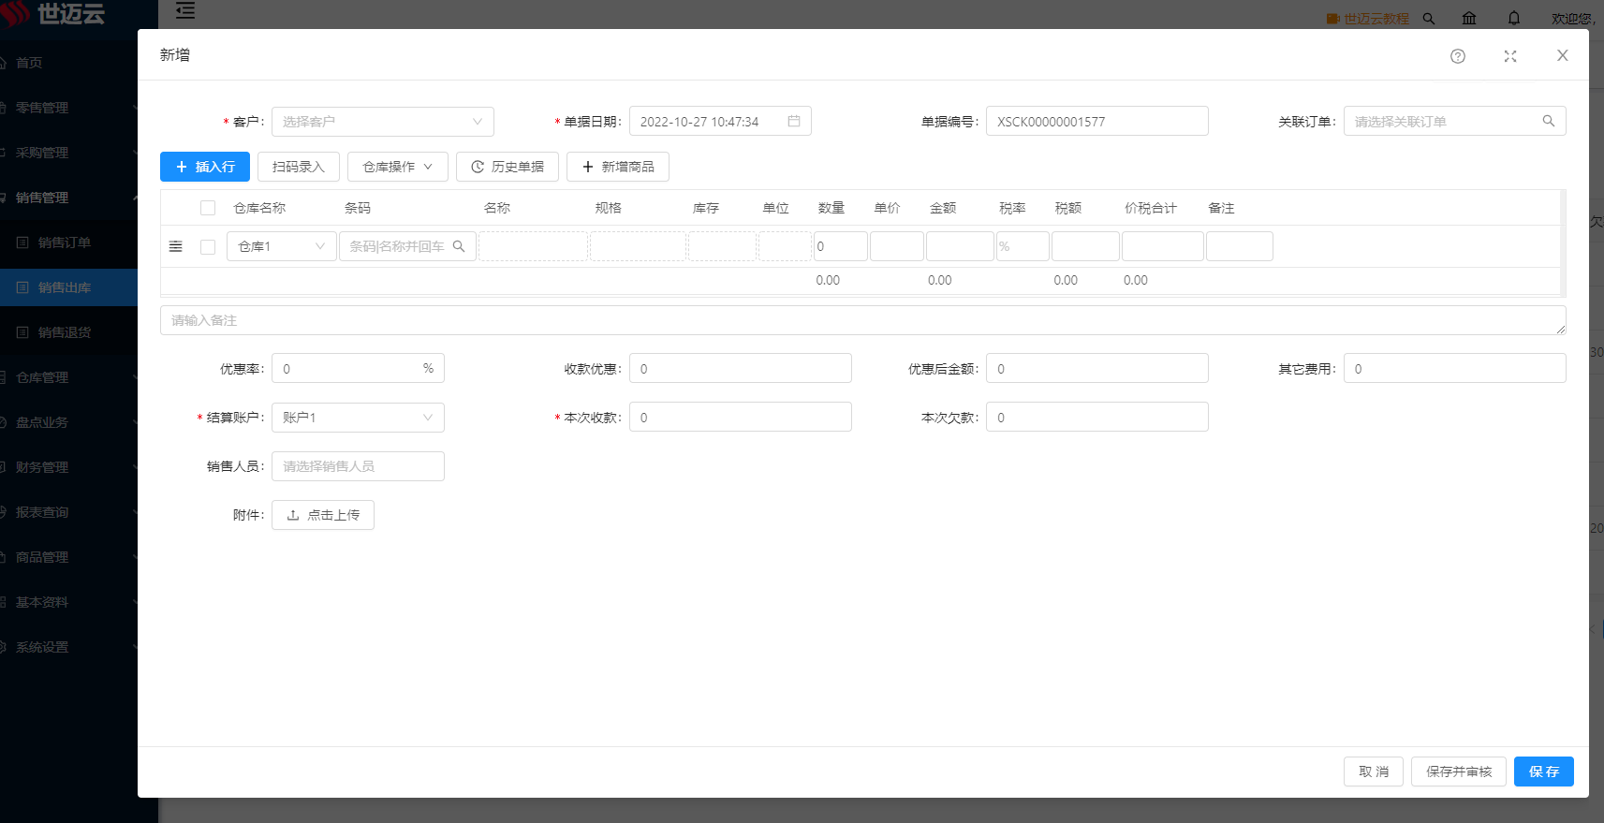Click the 保存并审核 button
Viewport: 1604px width, 823px height.
point(1459,772)
